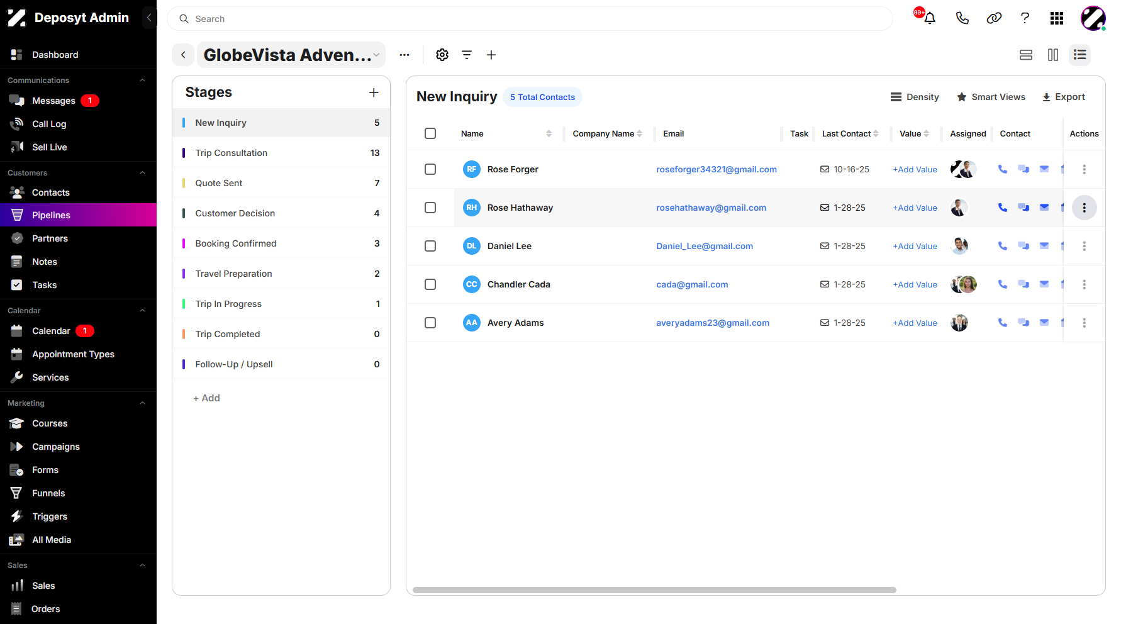Click the plus icon beside the filter
Viewport: 1121px width, 624px height.
491,55
